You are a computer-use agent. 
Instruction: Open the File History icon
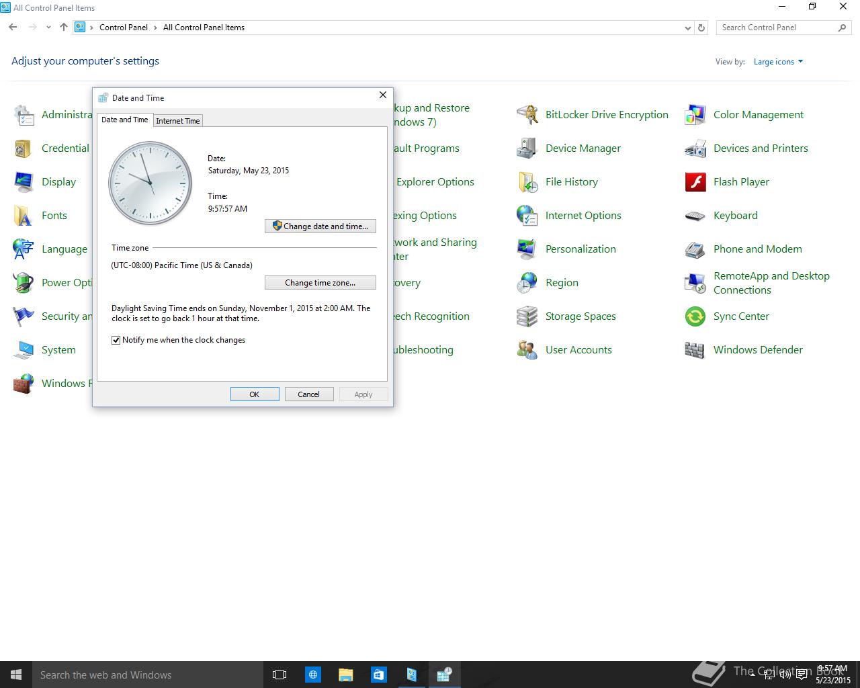pyautogui.click(x=527, y=182)
